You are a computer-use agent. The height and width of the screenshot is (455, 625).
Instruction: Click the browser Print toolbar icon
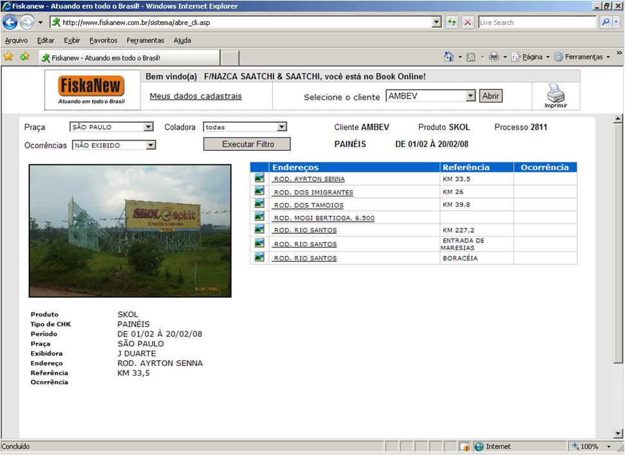pyautogui.click(x=494, y=57)
